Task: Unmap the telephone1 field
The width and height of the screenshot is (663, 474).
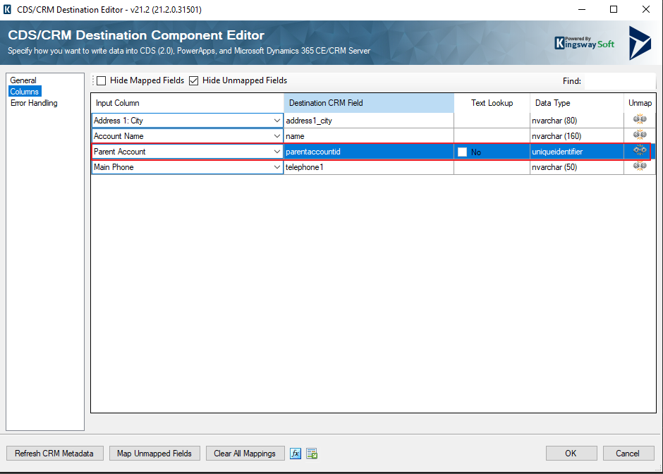Action: pyautogui.click(x=640, y=166)
